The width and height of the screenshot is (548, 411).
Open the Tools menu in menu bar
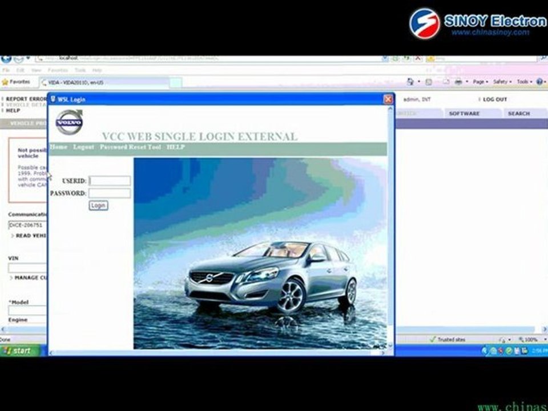[80, 70]
